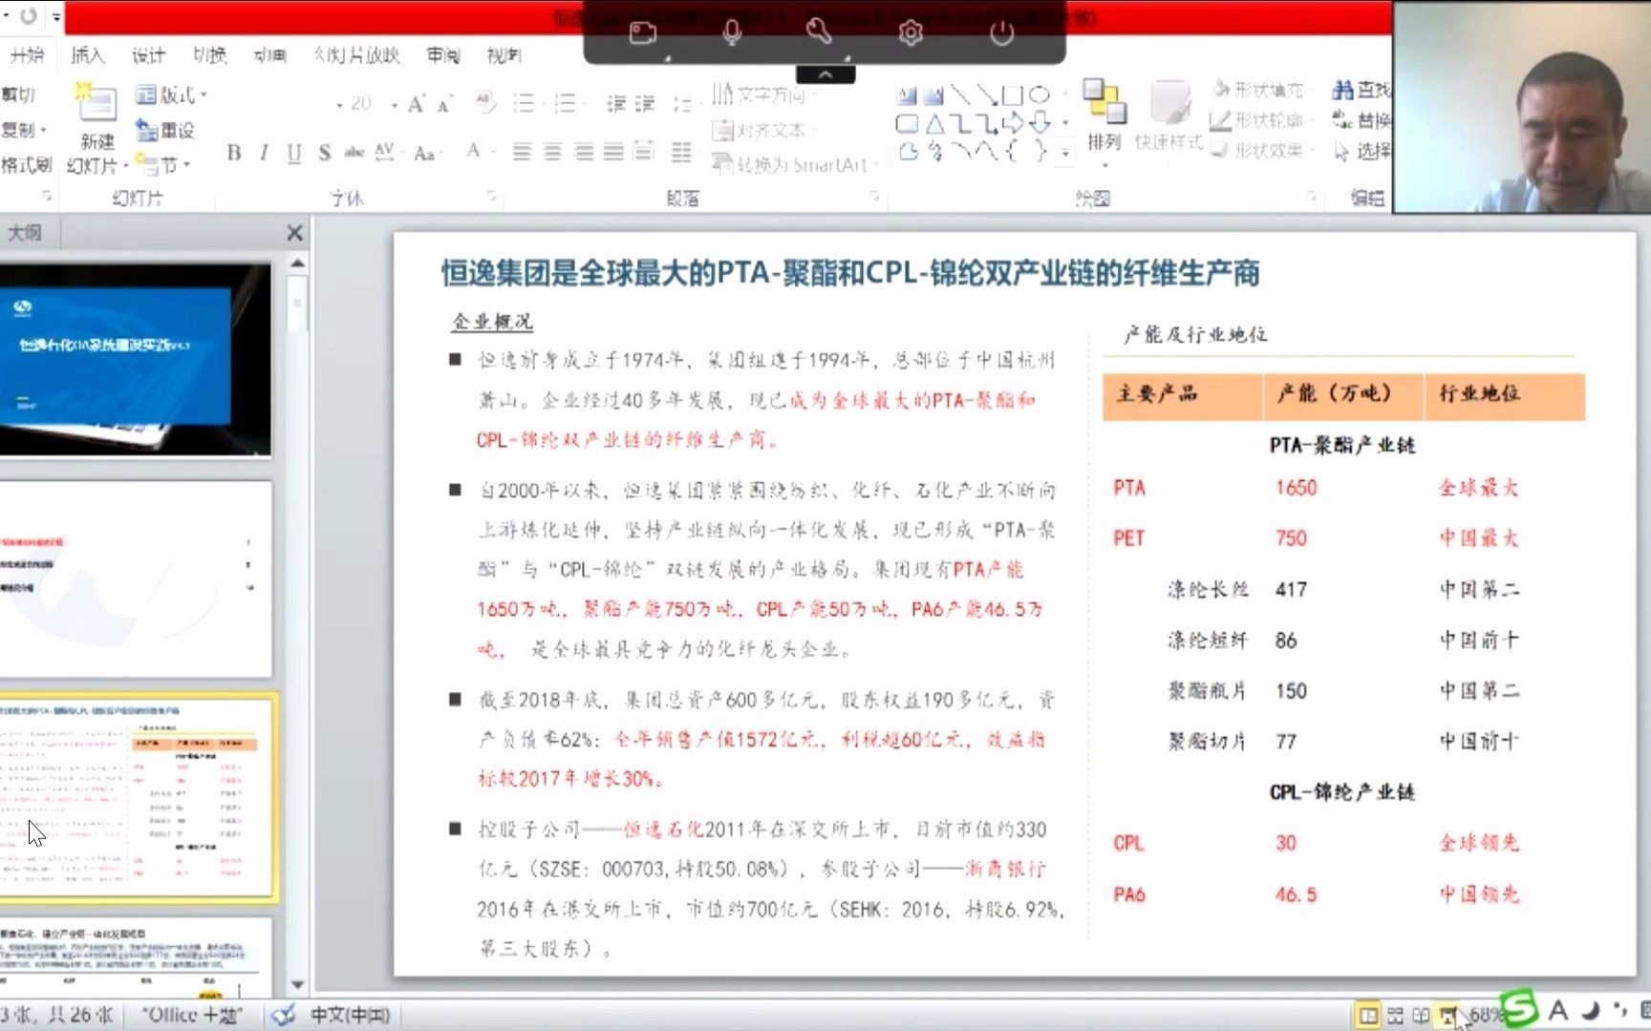Open the 动画 animations tab
The image size is (1651, 1031).
pos(269,55)
